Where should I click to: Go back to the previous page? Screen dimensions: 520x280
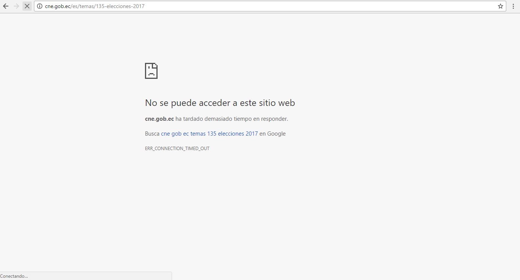point(6,6)
